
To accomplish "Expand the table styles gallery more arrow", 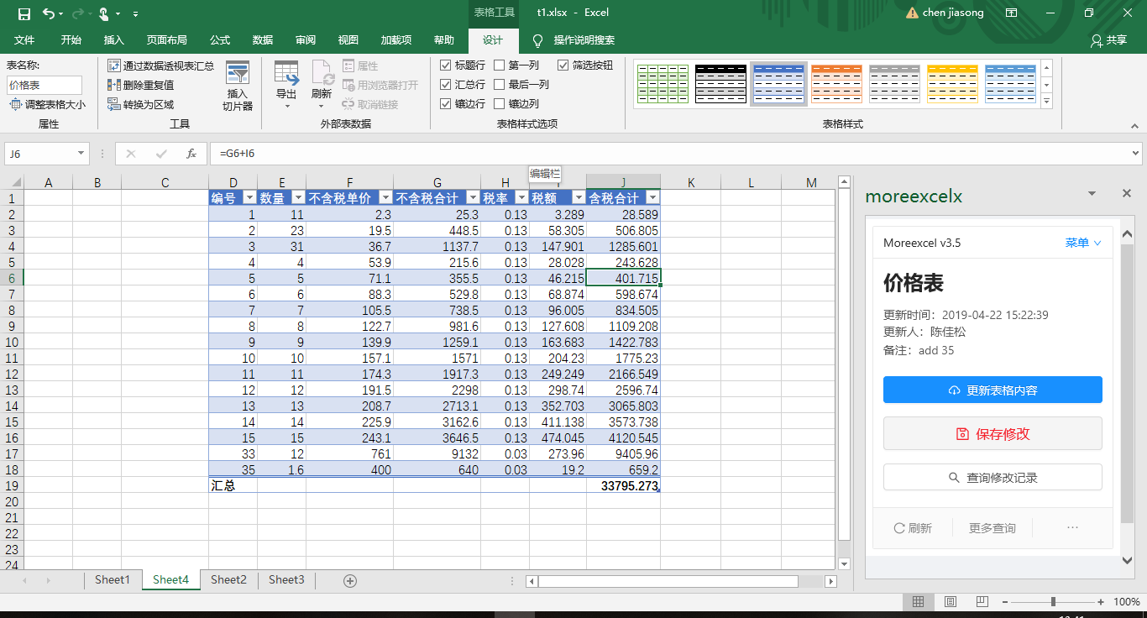I will click(1045, 101).
